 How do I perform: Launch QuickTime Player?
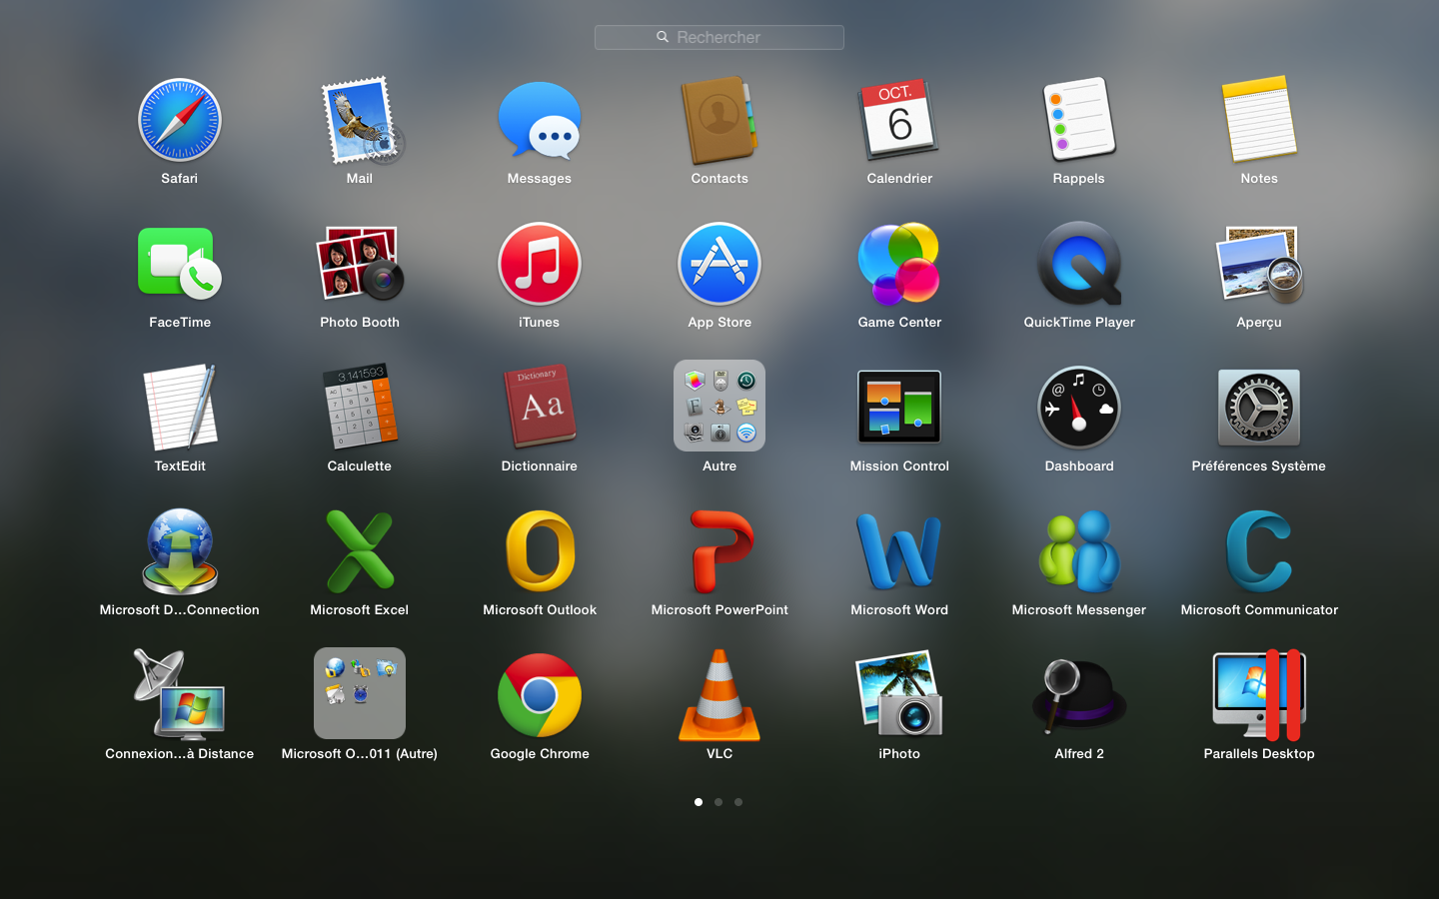tap(1079, 265)
